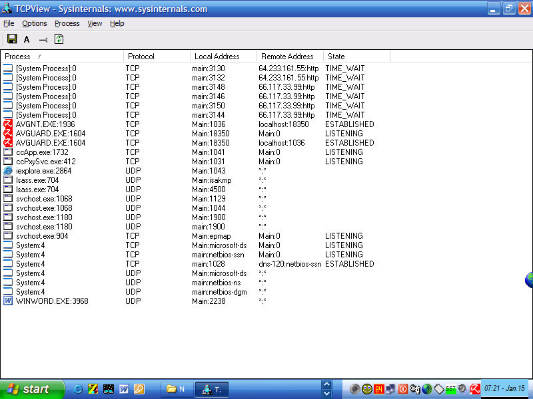Click the ccApp.exe:1732 row icon

click(8, 152)
